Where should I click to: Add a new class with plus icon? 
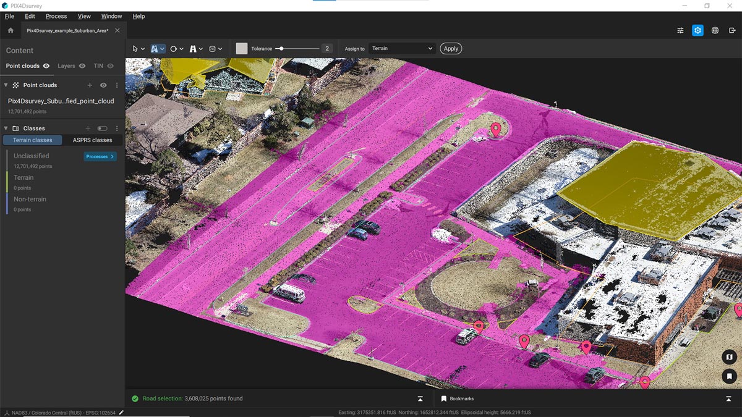tap(88, 128)
